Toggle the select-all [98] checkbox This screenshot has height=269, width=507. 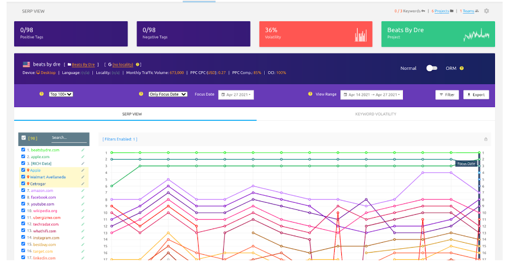point(23,138)
